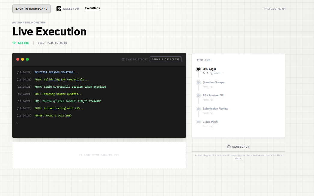Open the Executions tab
This screenshot has height=196, width=314.
92,8
